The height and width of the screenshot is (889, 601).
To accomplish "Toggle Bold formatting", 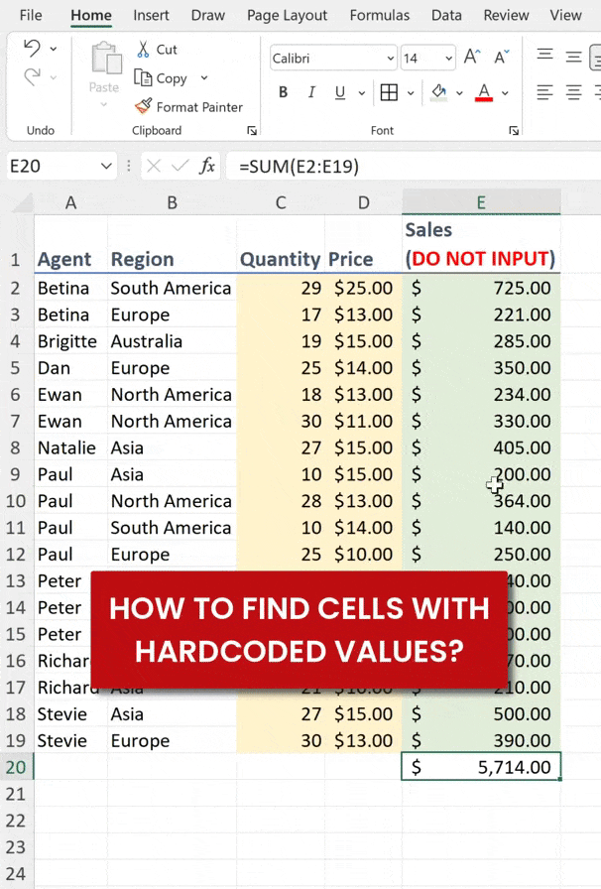I will click(284, 92).
